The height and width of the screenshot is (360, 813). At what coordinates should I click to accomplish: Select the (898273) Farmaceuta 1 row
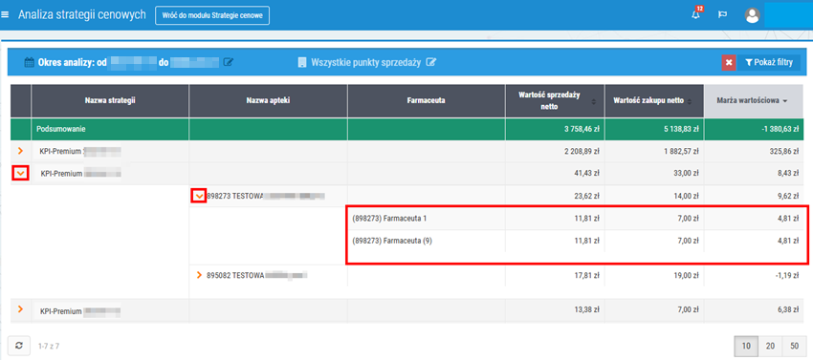(x=577, y=219)
